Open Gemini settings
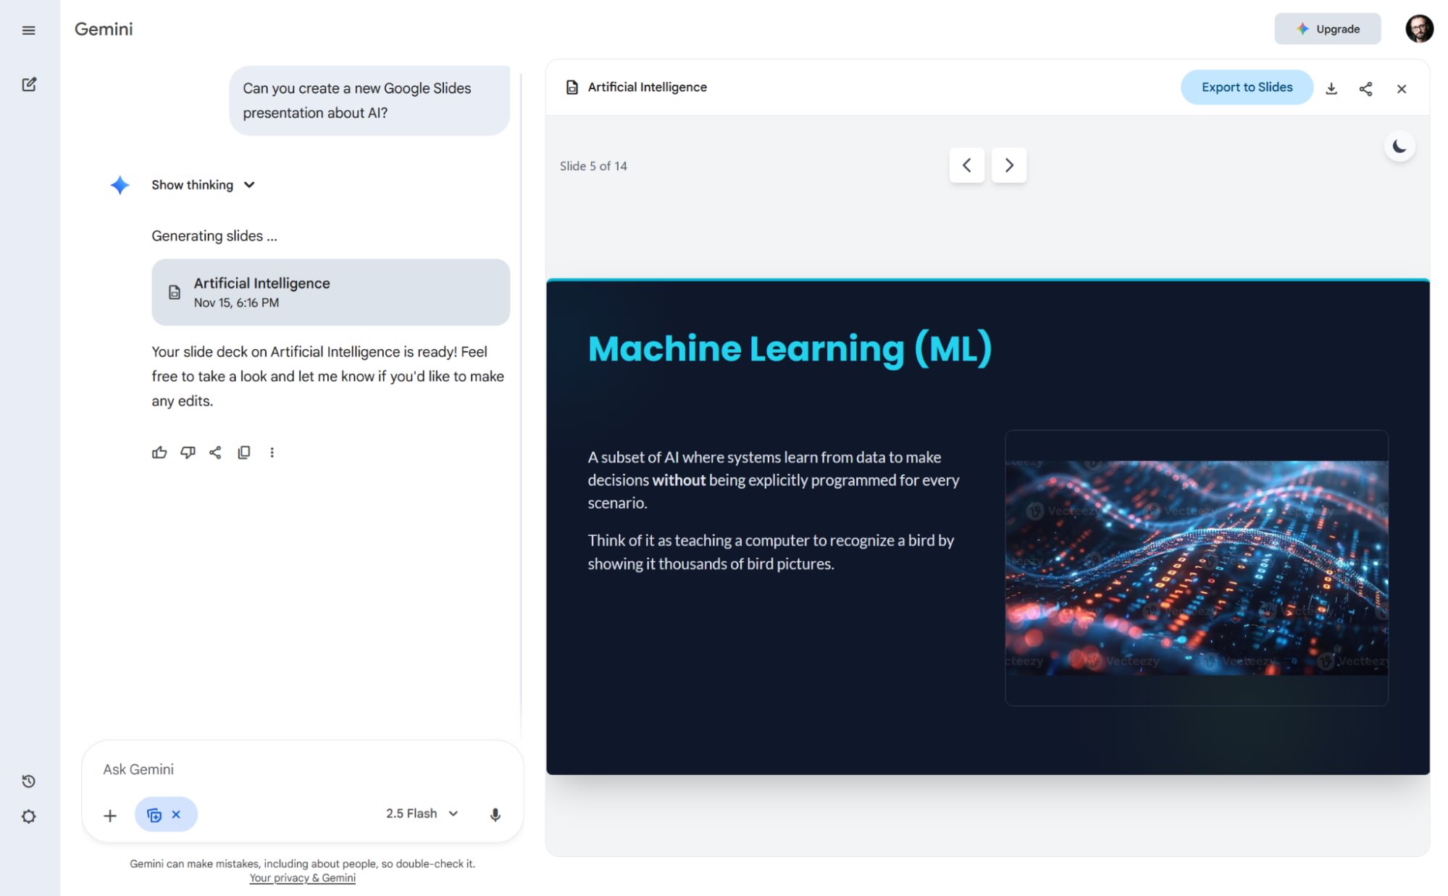This screenshot has width=1448, height=896. tap(29, 816)
